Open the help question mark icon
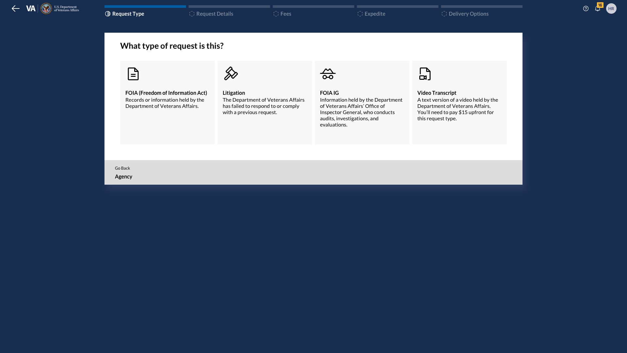The image size is (627, 353). click(x=586, y=8)
